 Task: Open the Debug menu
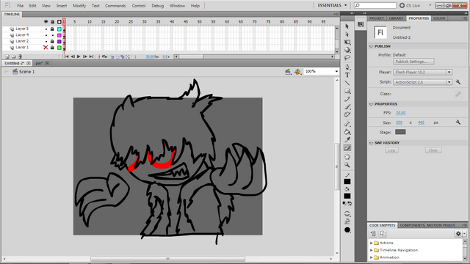pyautogui.click(x=157, y=6)
